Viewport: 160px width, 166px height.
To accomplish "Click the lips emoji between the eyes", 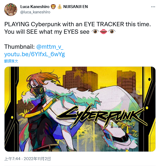I will (104, 32).
